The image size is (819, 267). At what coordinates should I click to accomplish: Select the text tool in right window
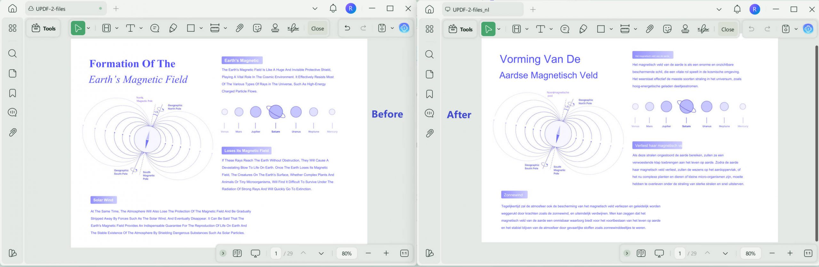540,29
